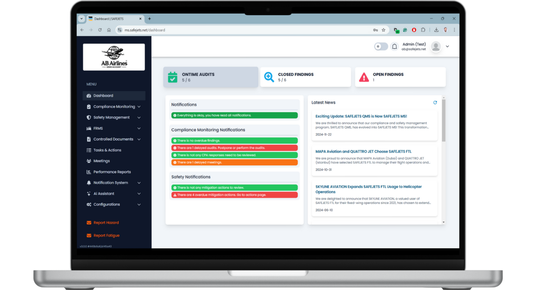The image size is (536, 290).
Task: Click Report Fatigue link
Action: pyautogui.click(x=106, y=235)
